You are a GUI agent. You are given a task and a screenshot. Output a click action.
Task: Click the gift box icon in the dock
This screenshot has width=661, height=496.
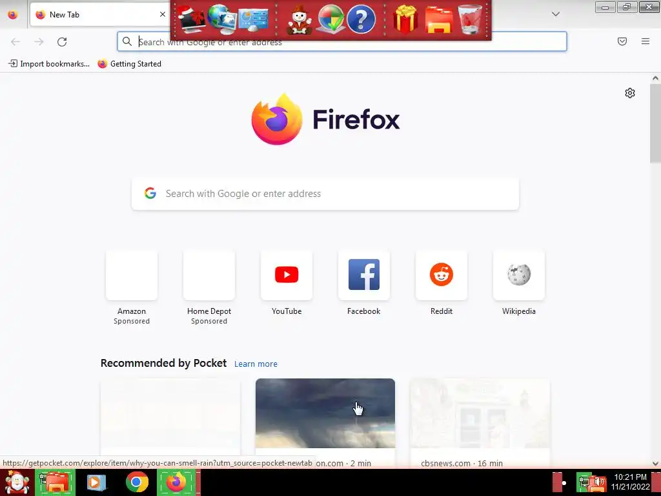(x=405, y=19)
